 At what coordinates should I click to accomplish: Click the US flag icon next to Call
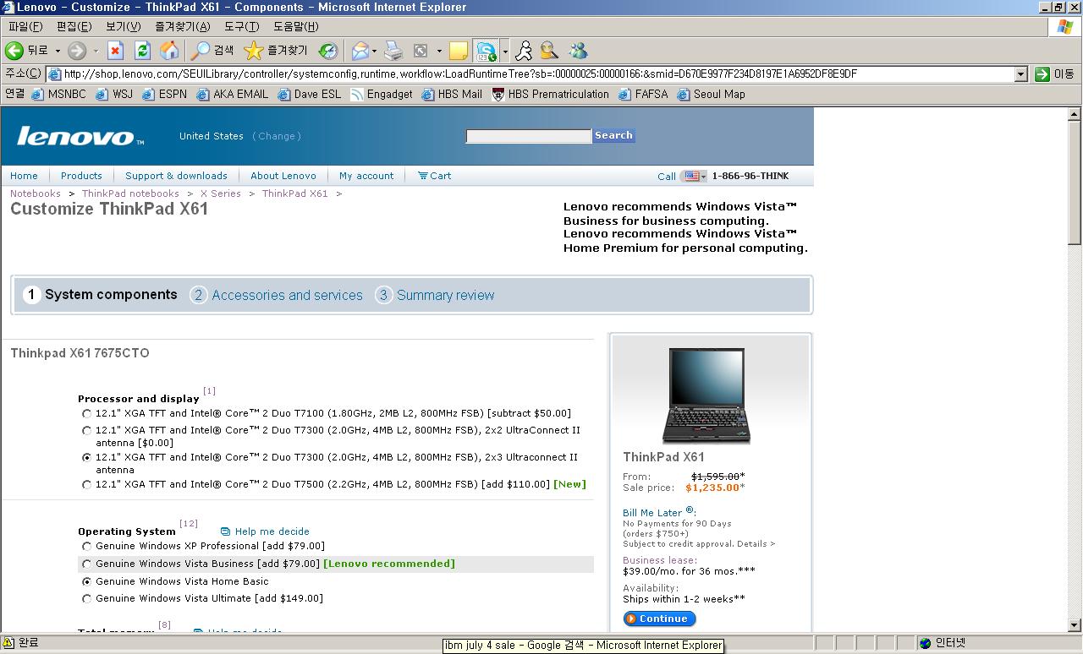692,176
